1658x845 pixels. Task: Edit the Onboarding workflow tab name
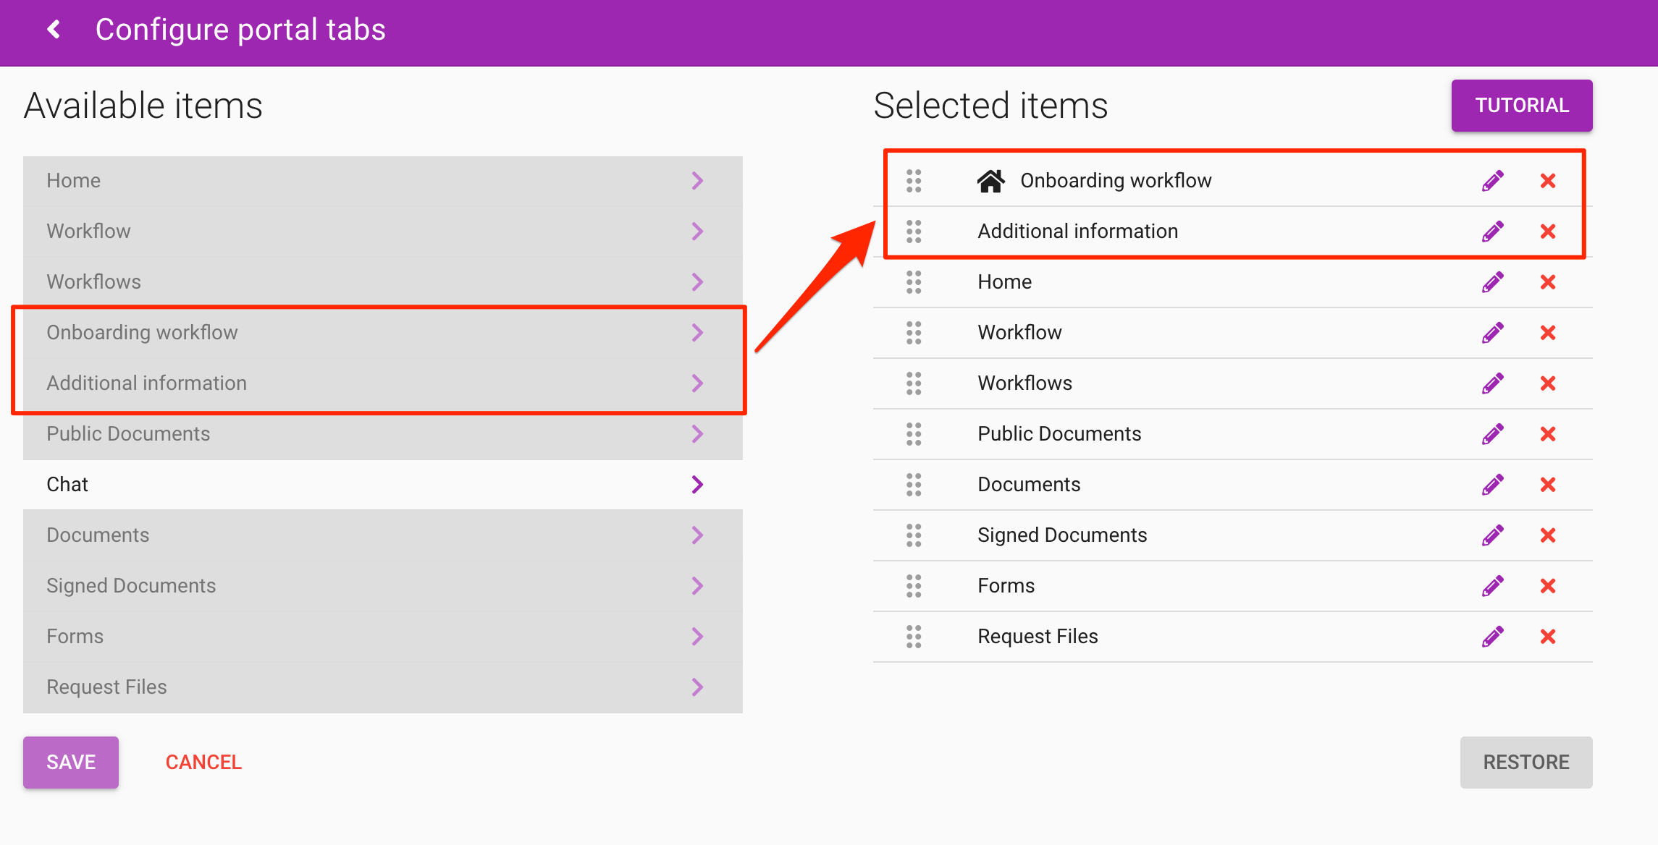tap(1492, 181)
